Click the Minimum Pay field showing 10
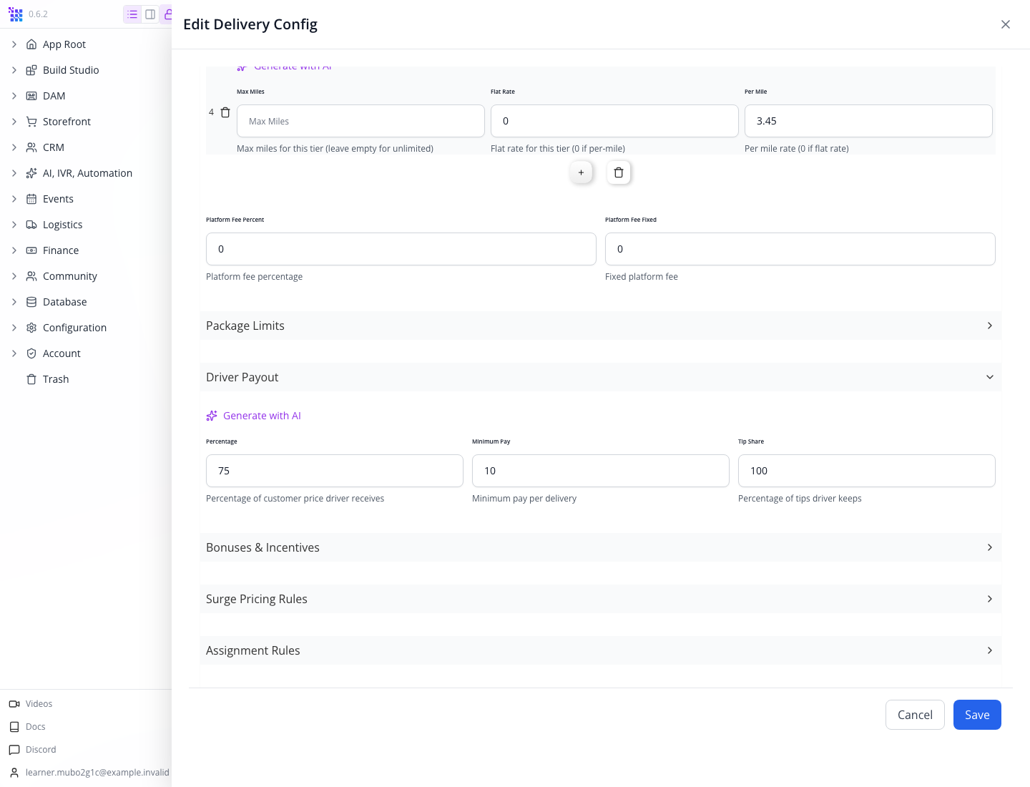The width and height of the screenshot is (1030, 787). [601, 471]
